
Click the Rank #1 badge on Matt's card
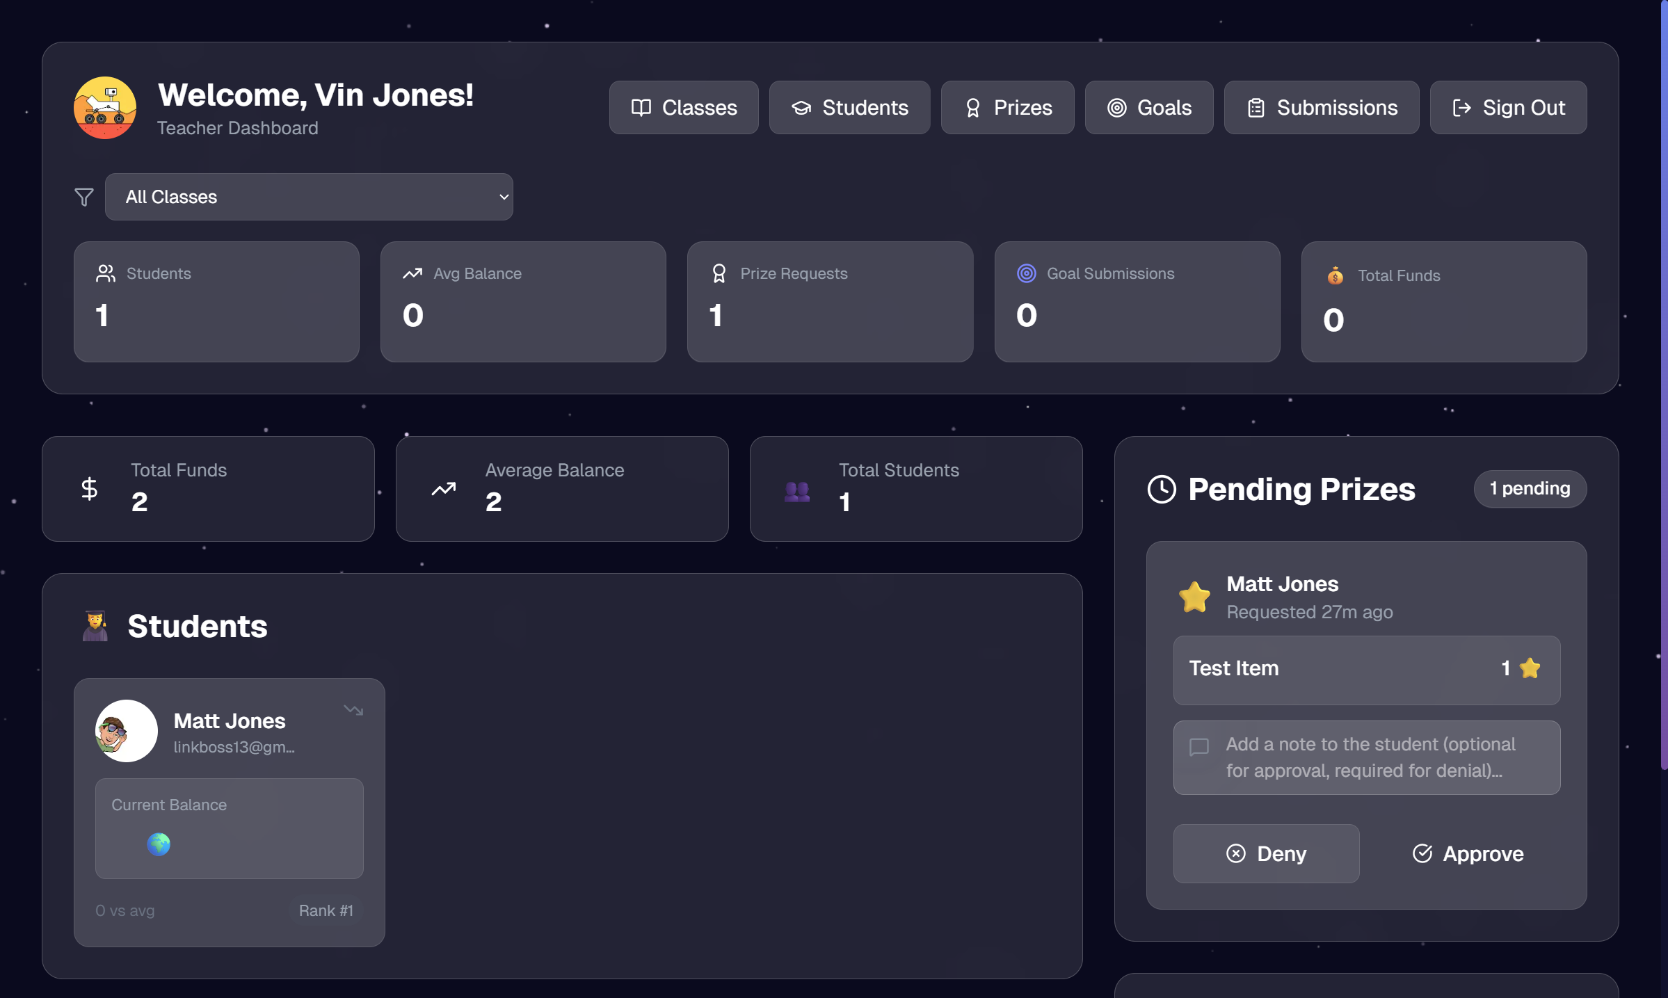click(326, 910)
